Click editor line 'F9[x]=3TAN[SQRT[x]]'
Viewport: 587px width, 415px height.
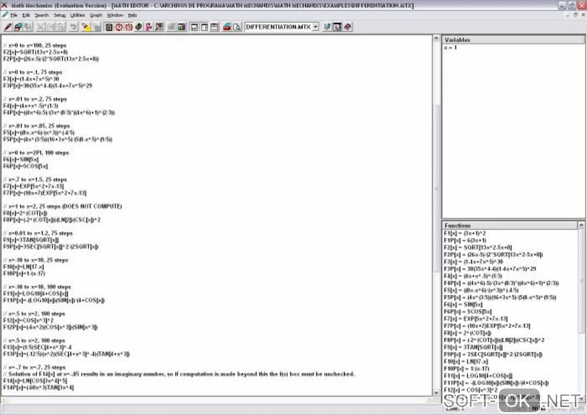click(31, 240)
